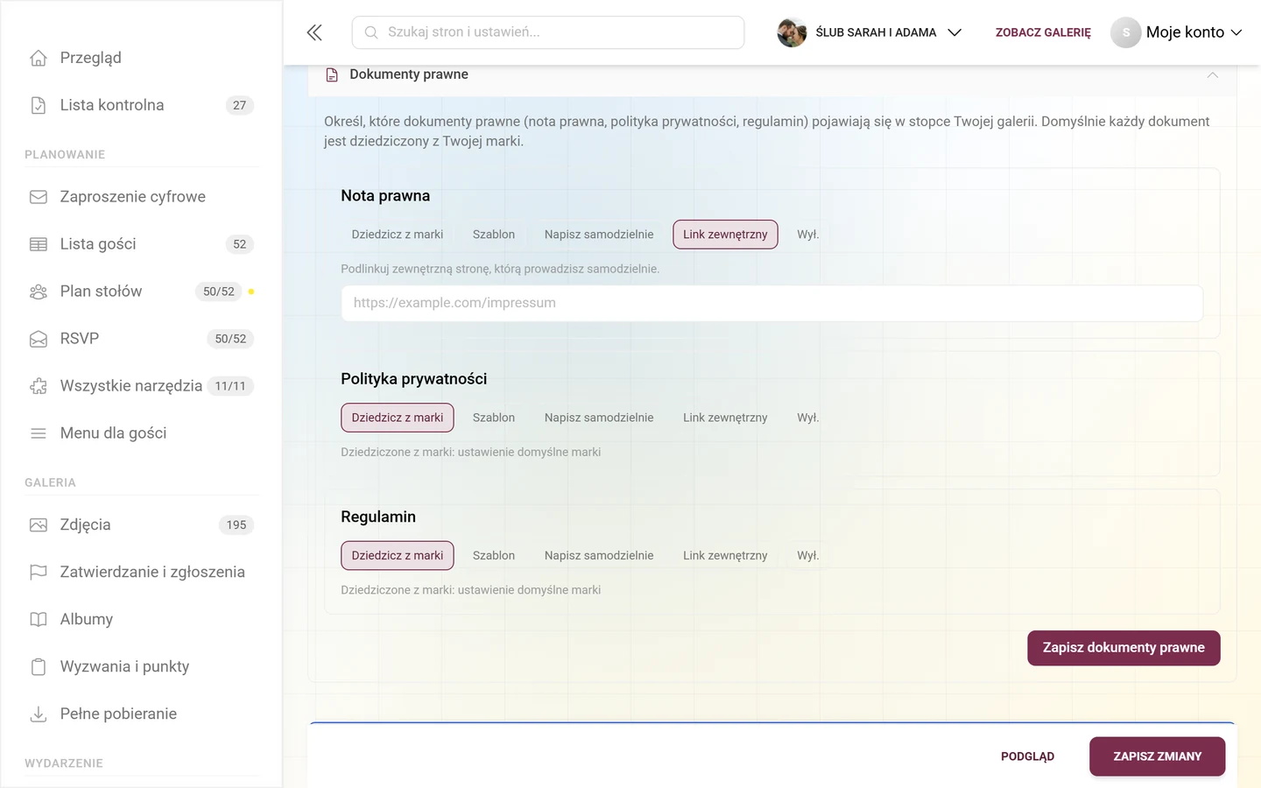Open Lista kontrolna in sidebar
The height and width of the screenshot is (788, 1261).
tap(142, 105)
